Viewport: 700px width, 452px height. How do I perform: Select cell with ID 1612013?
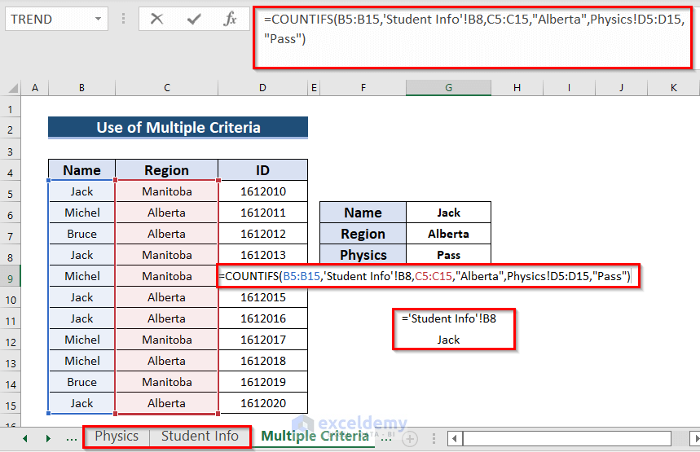pyautogui.click(x=263, y=255)
